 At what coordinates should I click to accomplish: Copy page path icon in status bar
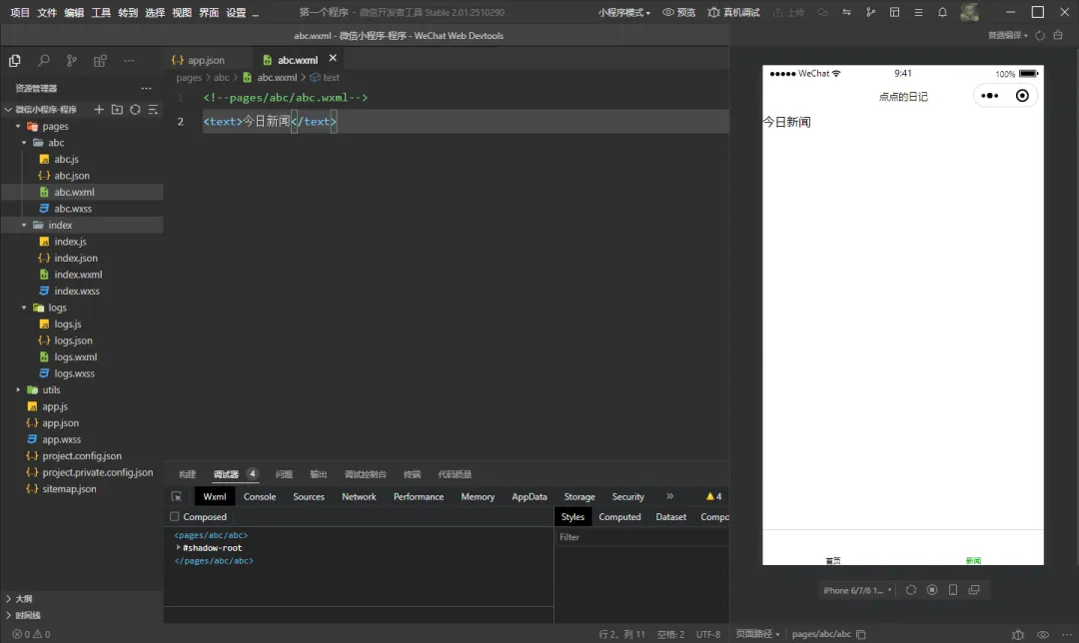tap(861, 634)
